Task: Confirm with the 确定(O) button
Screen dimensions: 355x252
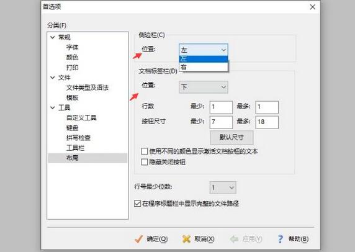Action: pos(151,239)
